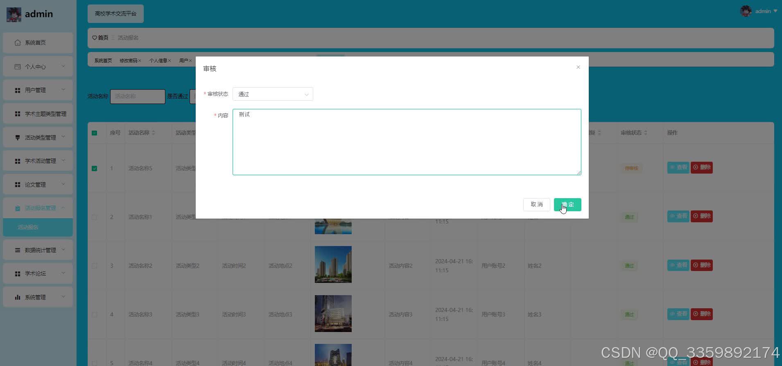Click 活动内容3 cell

tap(400, 314)
